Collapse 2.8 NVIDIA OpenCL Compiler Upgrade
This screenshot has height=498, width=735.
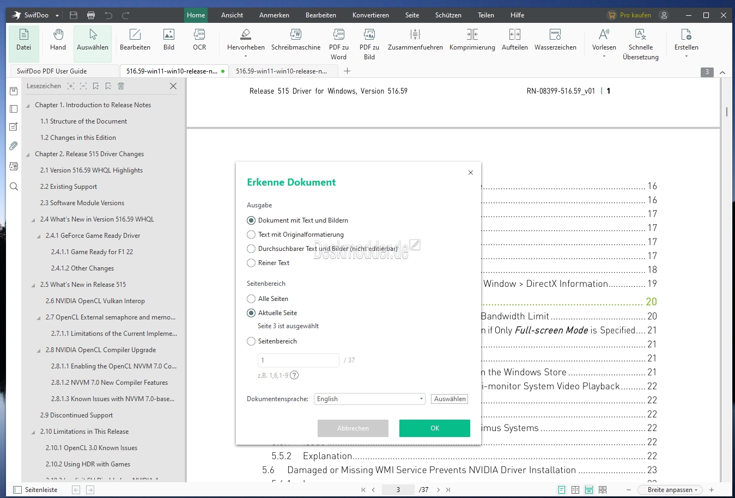point(39,351)
